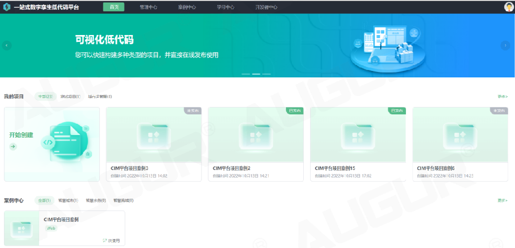Viewport: 515px width, 248px height.
Task: Click folder icon of CIM平台项目案例 in 案例中心
Action: (21, 229)
